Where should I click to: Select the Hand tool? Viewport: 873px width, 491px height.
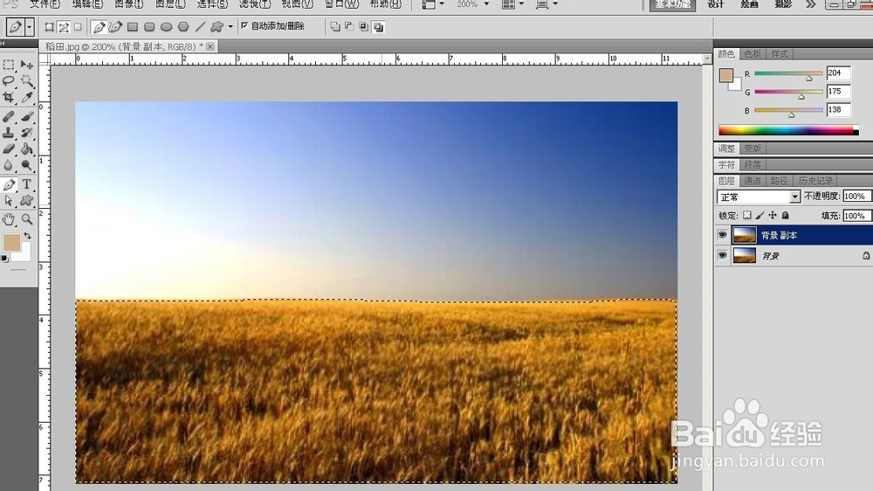point(9,219)
